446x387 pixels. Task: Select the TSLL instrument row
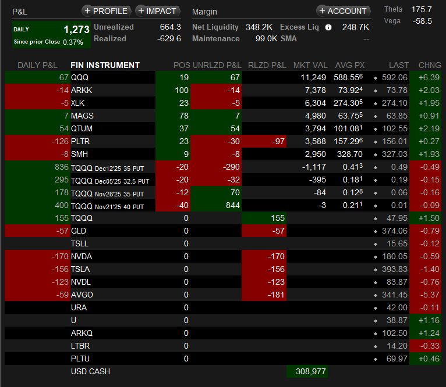[x=223, y=243]
